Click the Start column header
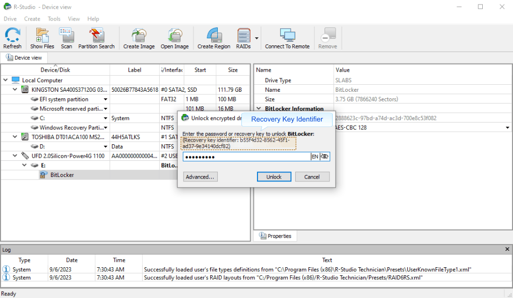513x298 pixels. (200, 70)
